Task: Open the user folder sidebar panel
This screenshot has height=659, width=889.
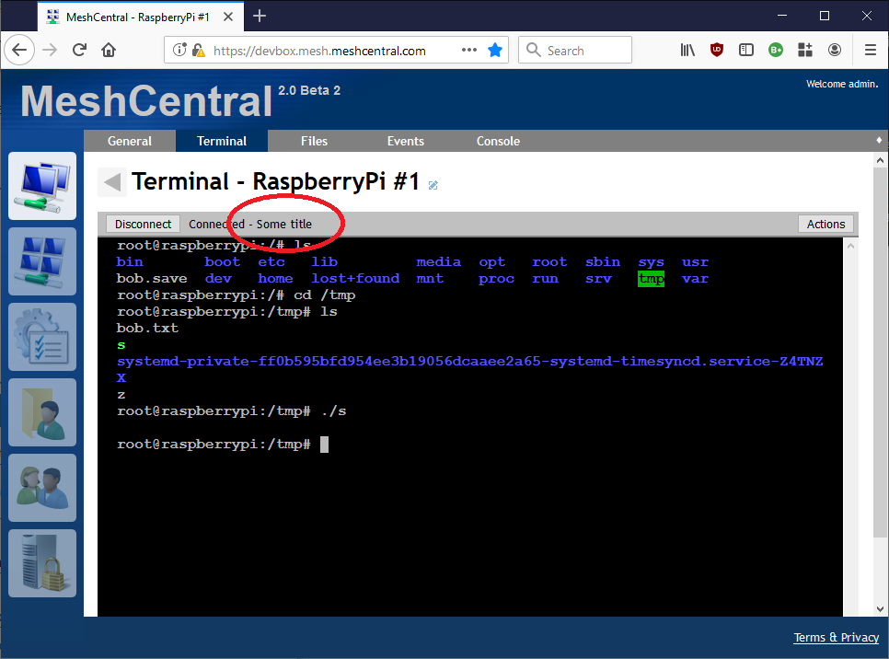Action: pyautogui.click(x=42, y=412)
